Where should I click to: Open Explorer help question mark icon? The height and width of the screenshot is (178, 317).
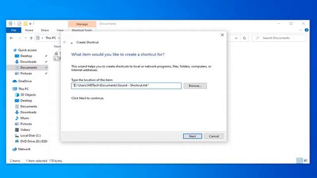(x=307, y=30)
